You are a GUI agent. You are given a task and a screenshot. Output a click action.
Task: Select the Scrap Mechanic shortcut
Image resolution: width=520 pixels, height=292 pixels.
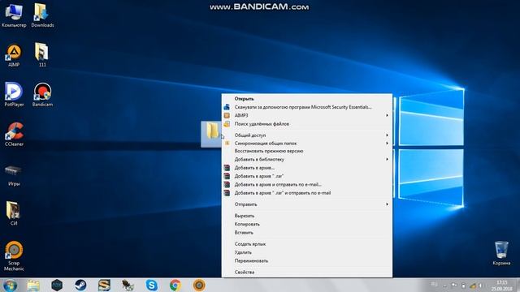(14, 255)
